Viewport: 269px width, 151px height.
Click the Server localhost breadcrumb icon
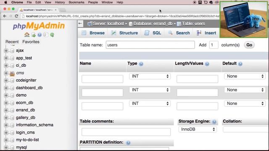click(x=90, y=24)
